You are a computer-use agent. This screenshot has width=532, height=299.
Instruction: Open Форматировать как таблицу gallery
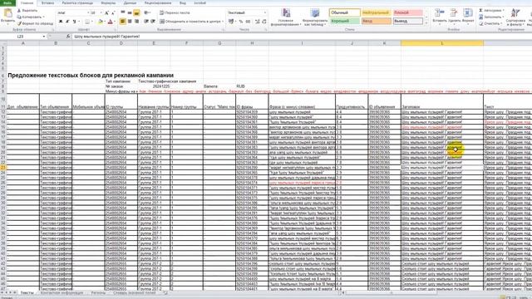coord(314,17)
